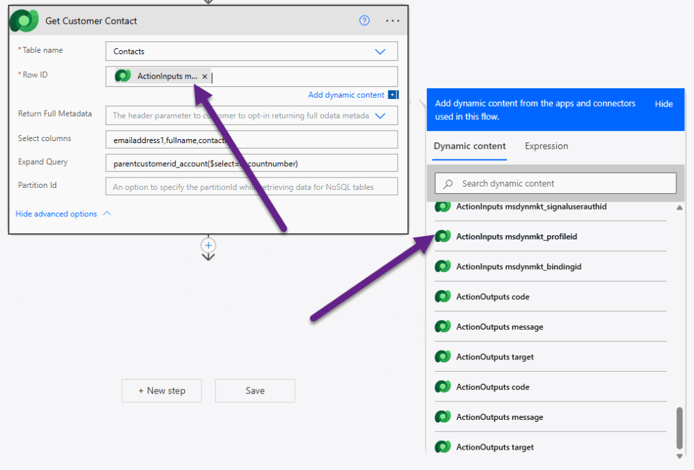Remove the ActionInputs token from Row ID
The width and height of the screenshot is (694, 470).
pyautogui.click(x=205, y=77)
